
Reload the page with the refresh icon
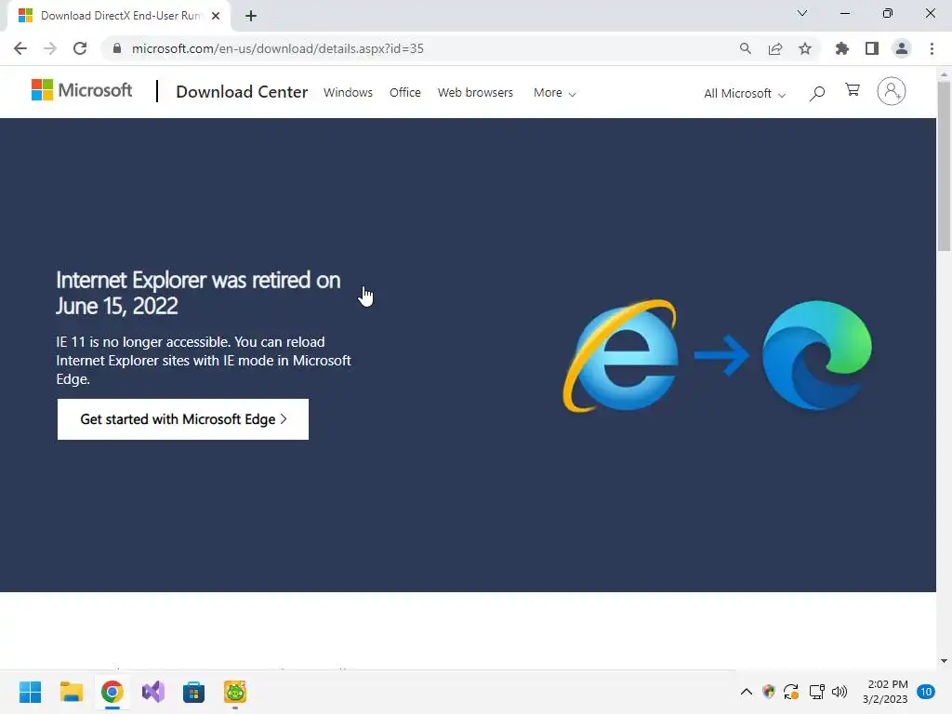click(80, 48)
